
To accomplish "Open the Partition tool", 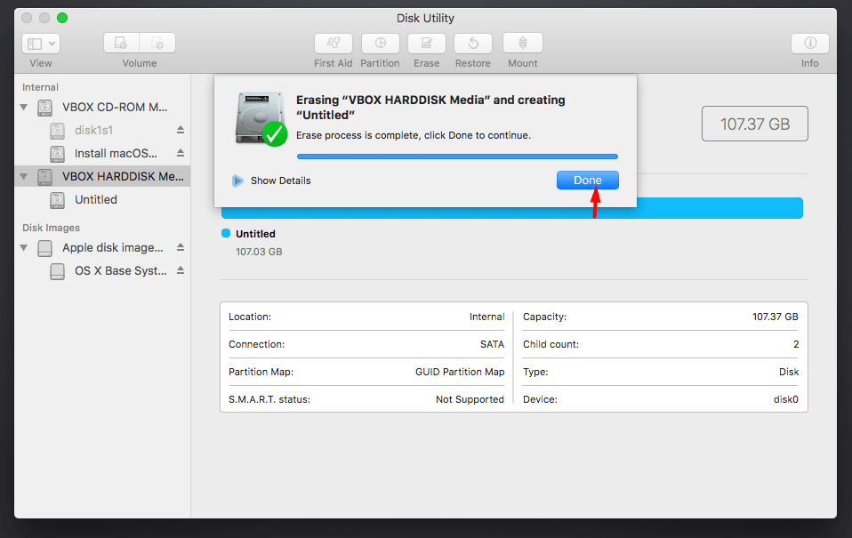I will point(380,44).
